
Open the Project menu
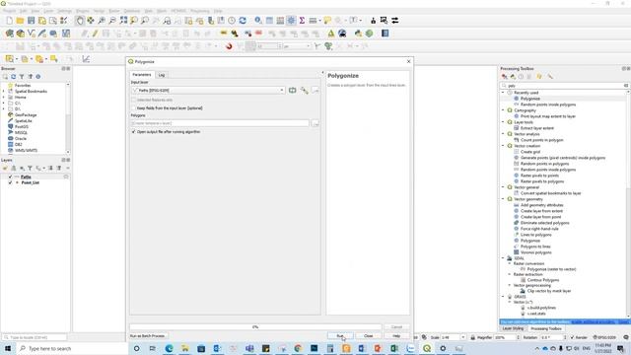pyautogui.click(x=9, y=11)
